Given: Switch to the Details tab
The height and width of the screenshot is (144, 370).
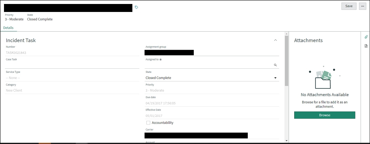Looking at the screenshot, I should point(8,28).
